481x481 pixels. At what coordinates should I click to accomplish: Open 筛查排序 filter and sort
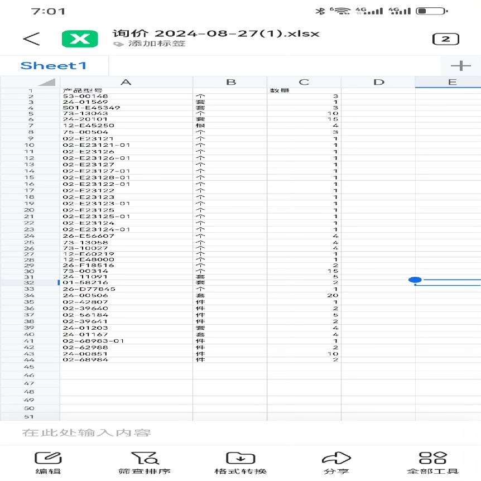tap(145, 463)
